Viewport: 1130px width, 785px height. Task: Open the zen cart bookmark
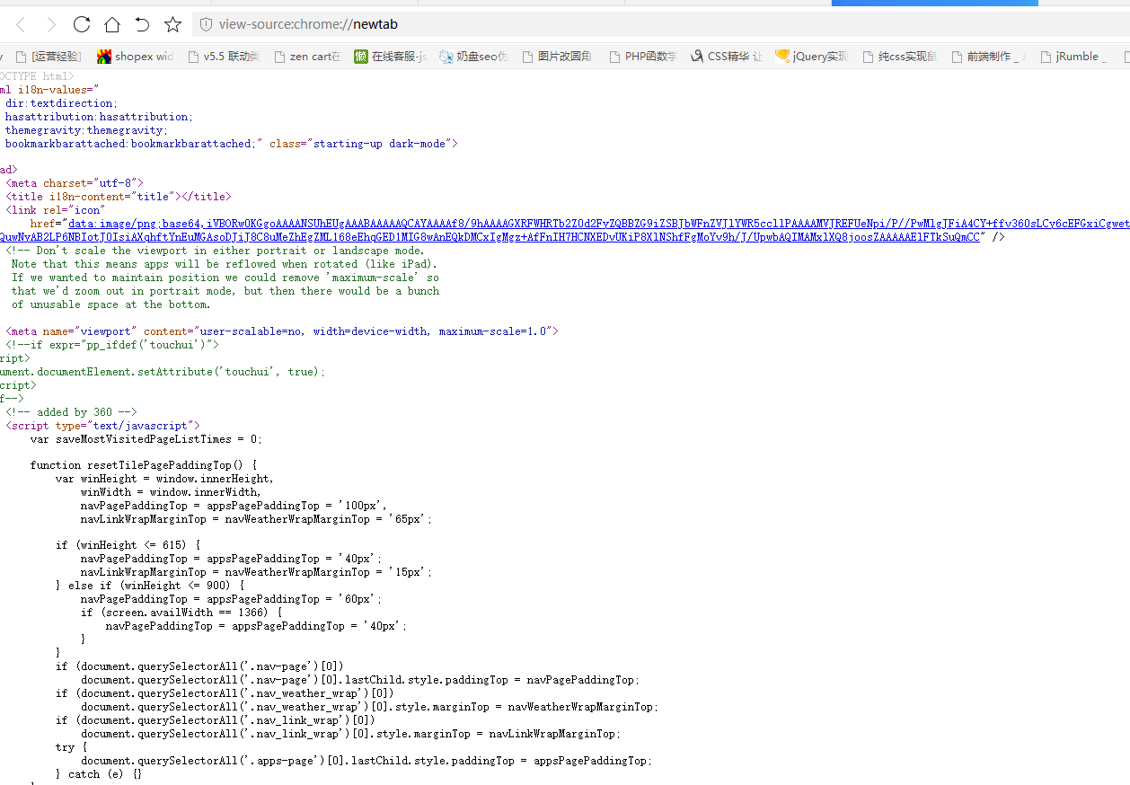[x=308, y=57]
